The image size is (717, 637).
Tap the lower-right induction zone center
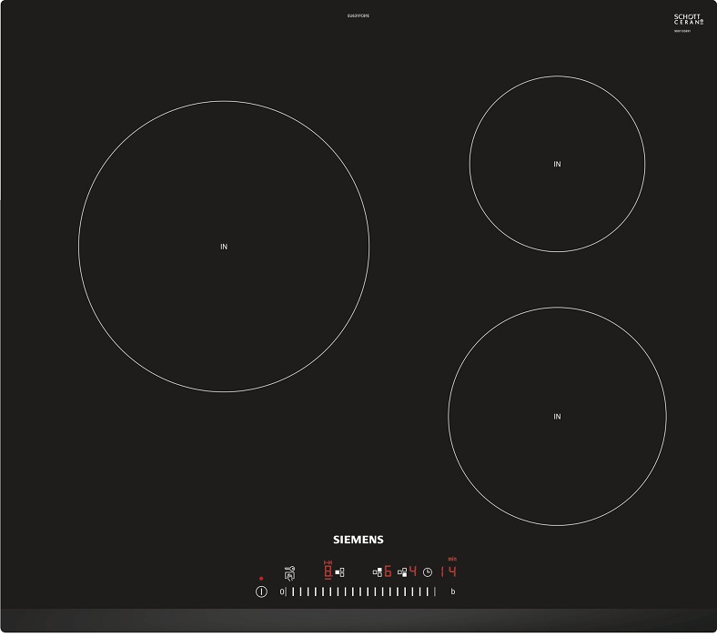coord(557,416)
